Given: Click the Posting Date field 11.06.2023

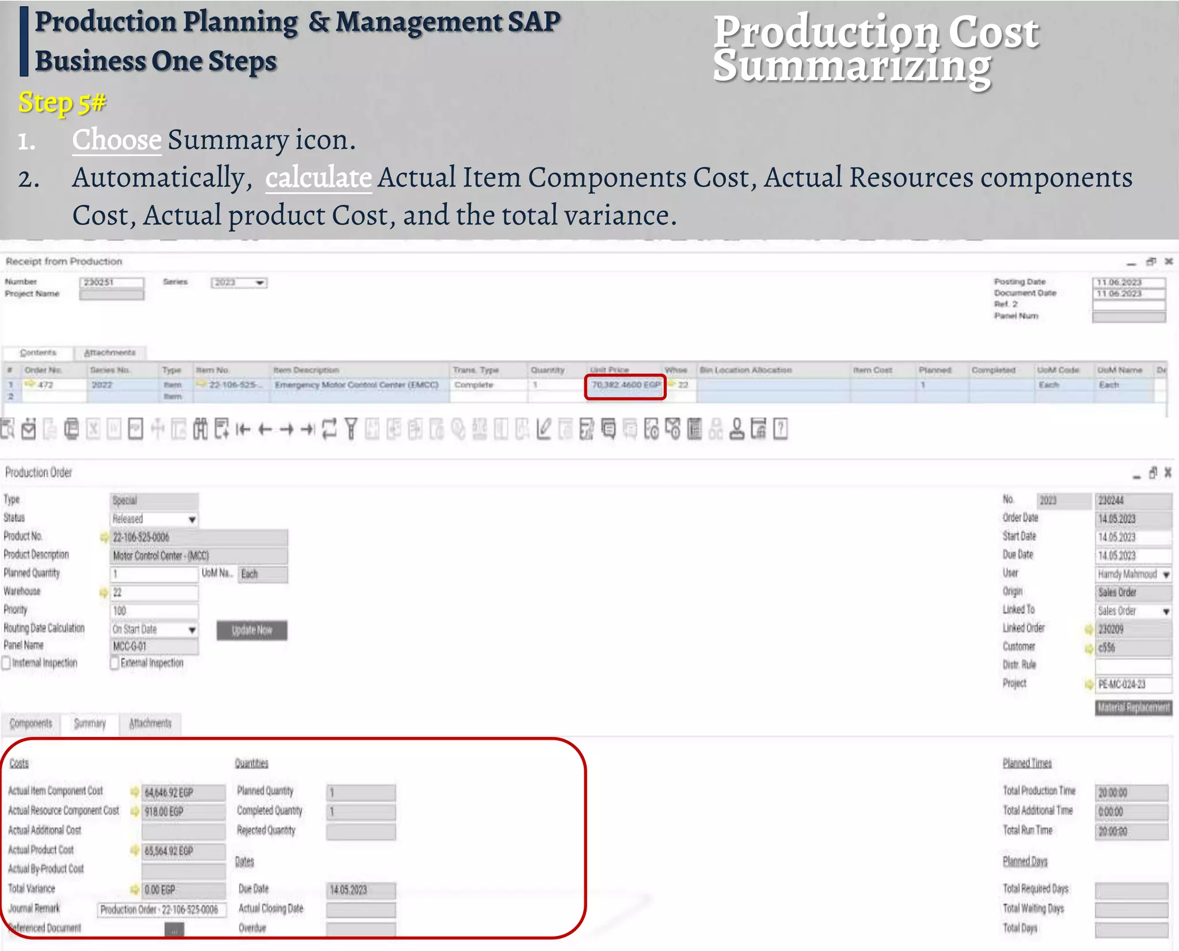Looking at the screenshot, I should click(x=1129, y=283).
